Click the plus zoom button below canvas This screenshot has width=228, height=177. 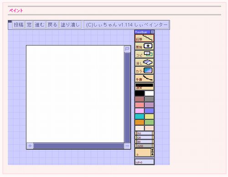tap(30, 146)
